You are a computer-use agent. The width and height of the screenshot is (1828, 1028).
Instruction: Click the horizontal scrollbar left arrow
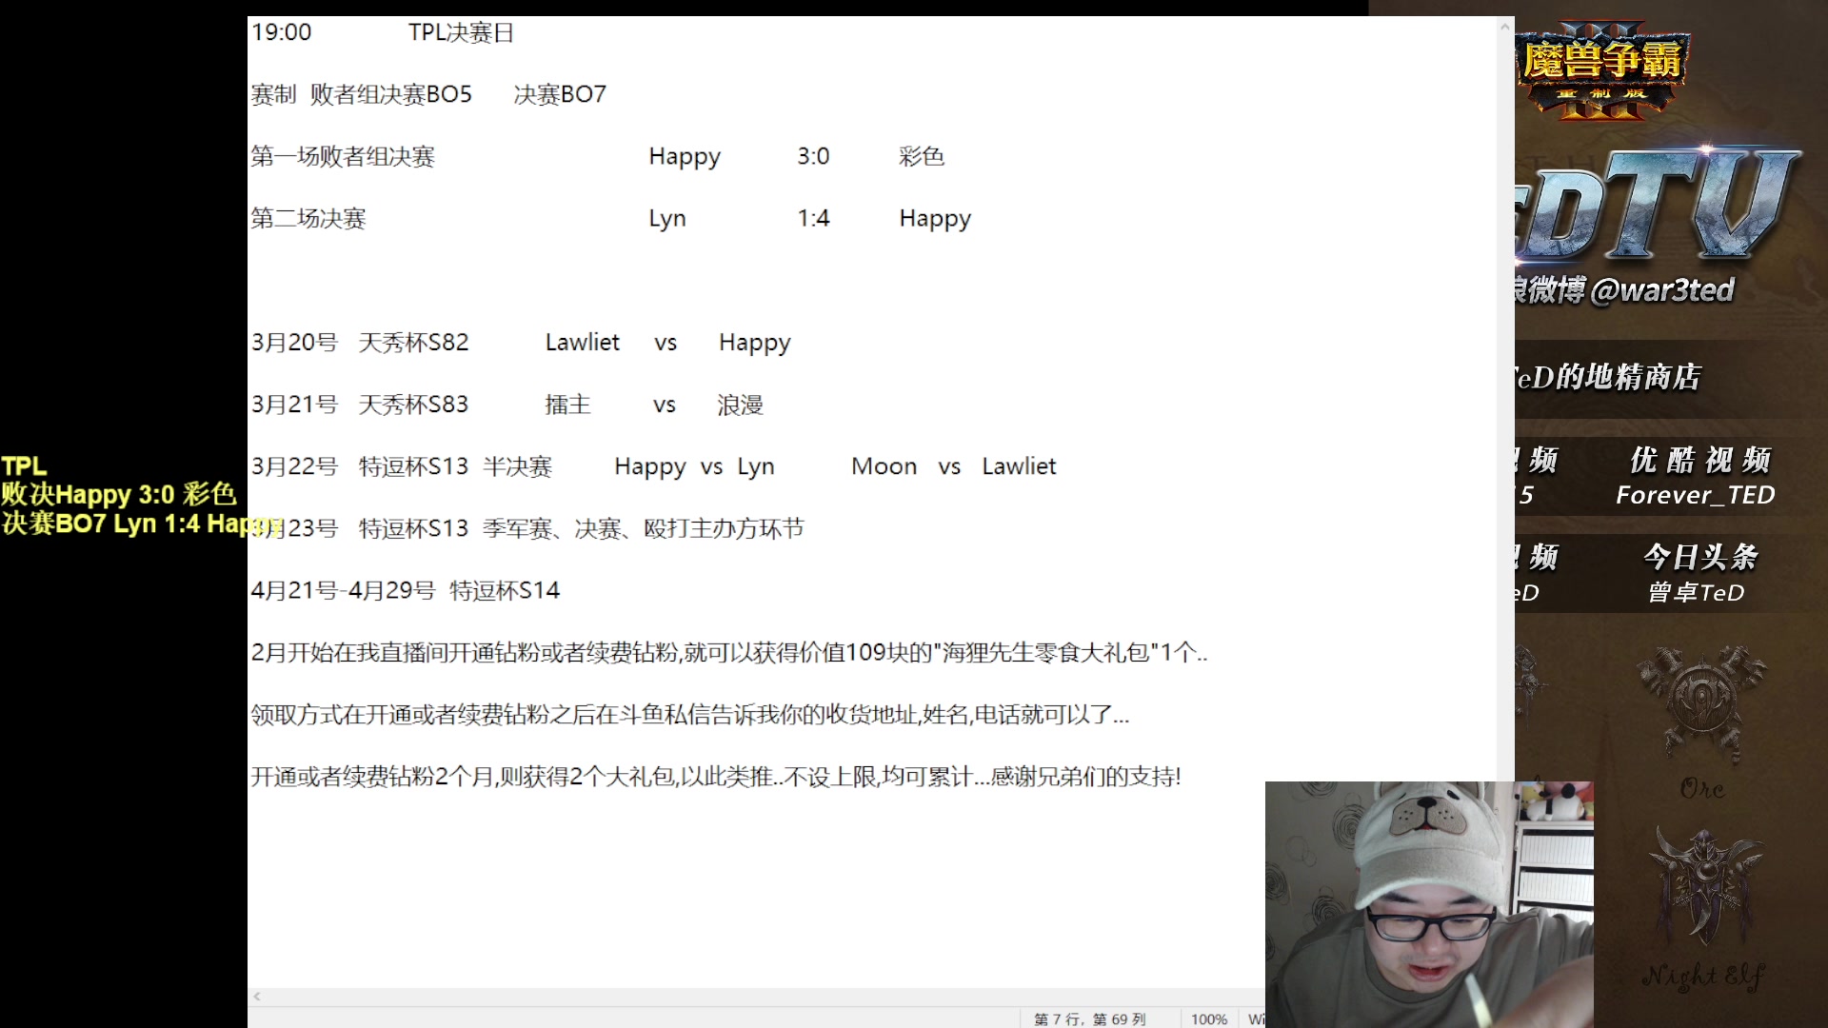(x=257, y=997)
